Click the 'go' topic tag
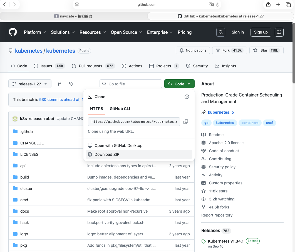The height and width of the screenshot is (252, 295). (206, 123)
